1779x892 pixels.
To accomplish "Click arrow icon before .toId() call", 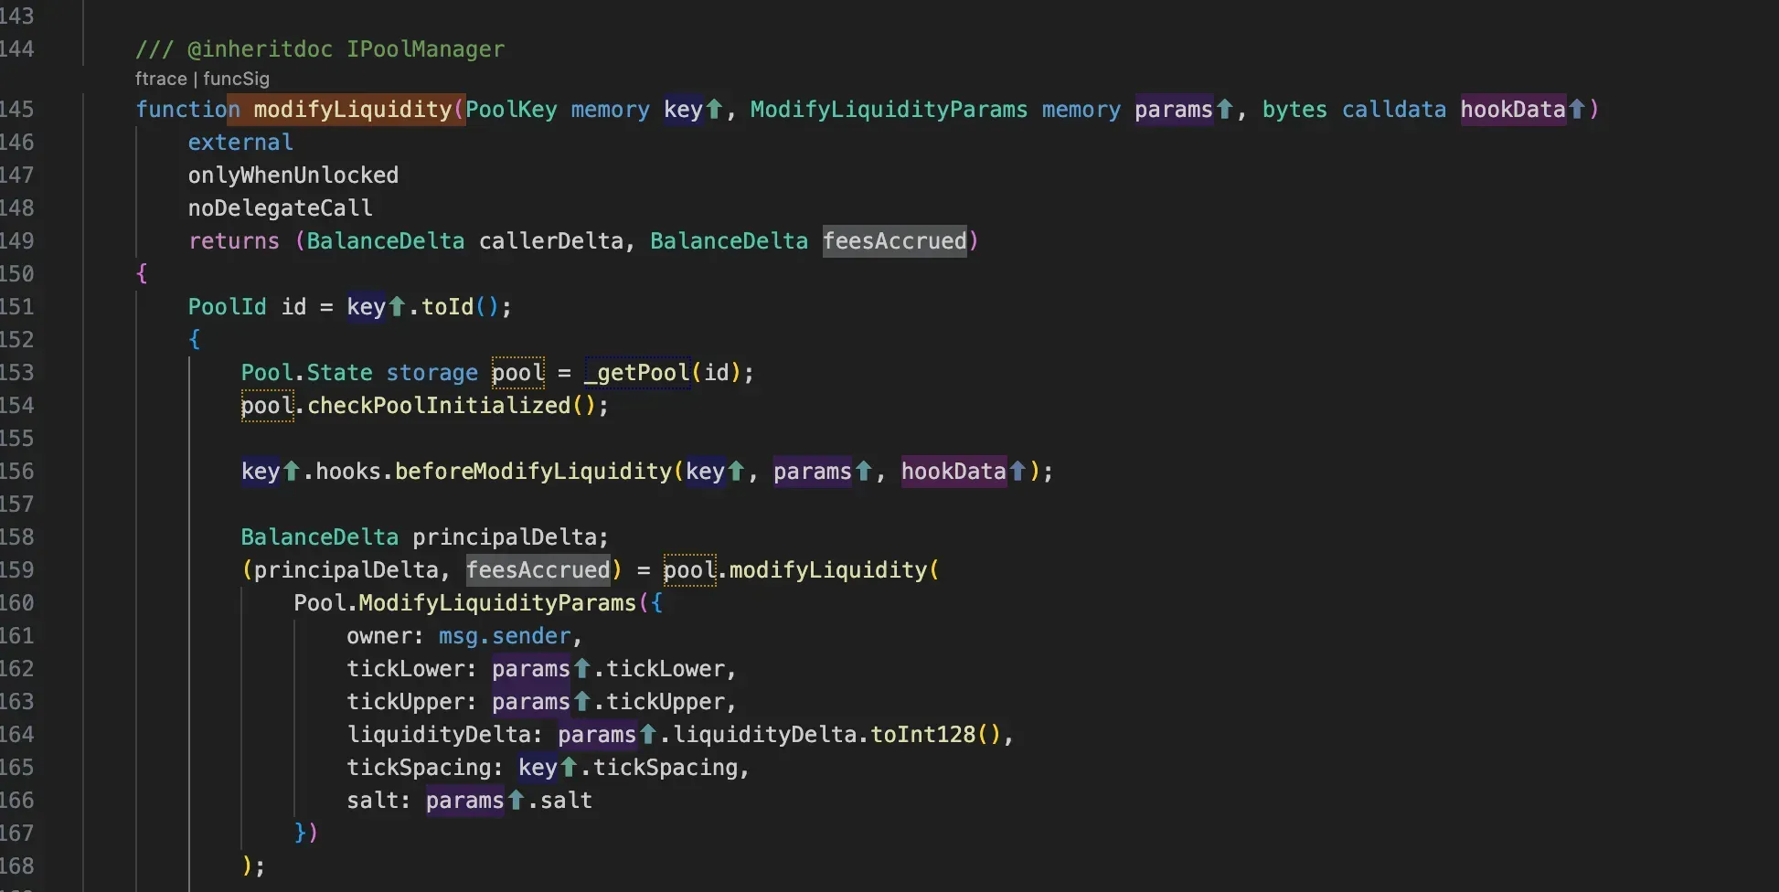I will click(397, 307).
